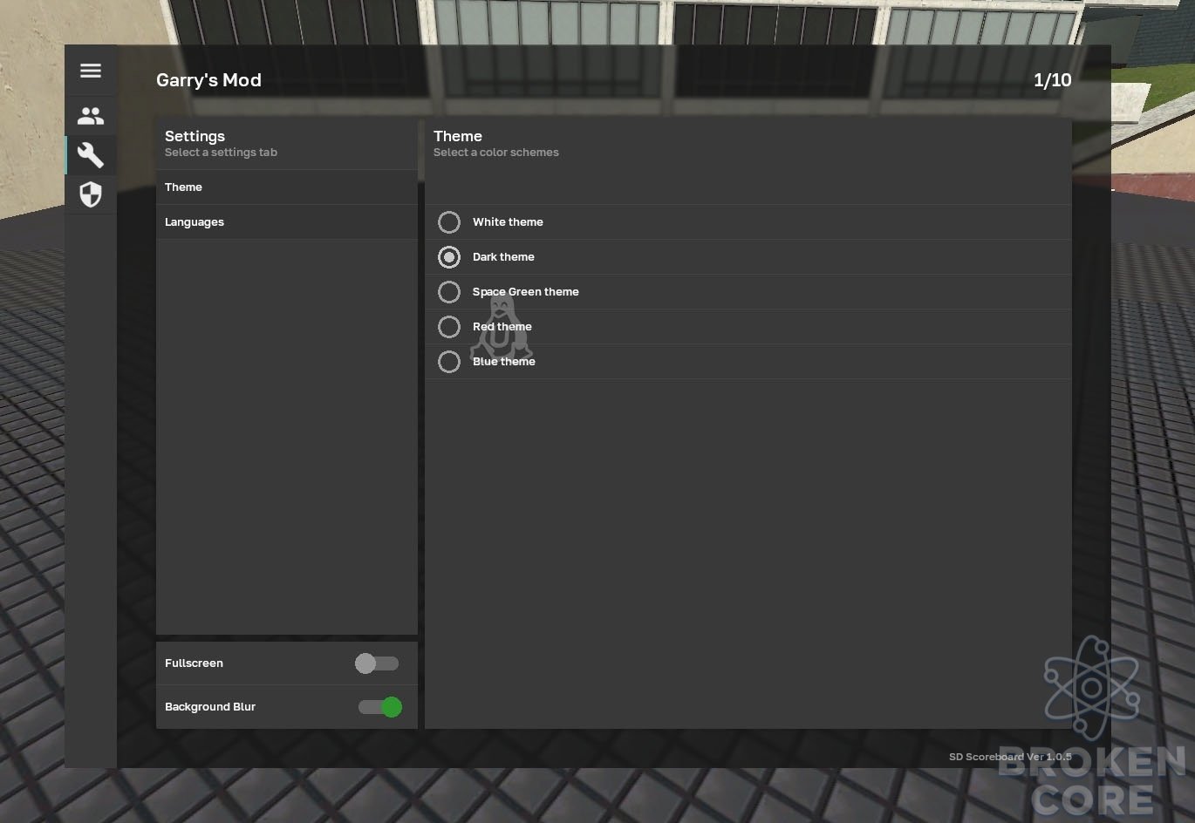Open the players list icon
The width and height of the screenshot is (1195, 823).
point(91,115)
